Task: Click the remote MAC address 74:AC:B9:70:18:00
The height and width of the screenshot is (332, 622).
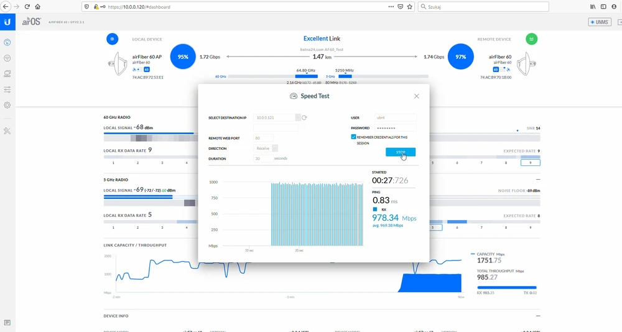Action: (x=496, y=77)
